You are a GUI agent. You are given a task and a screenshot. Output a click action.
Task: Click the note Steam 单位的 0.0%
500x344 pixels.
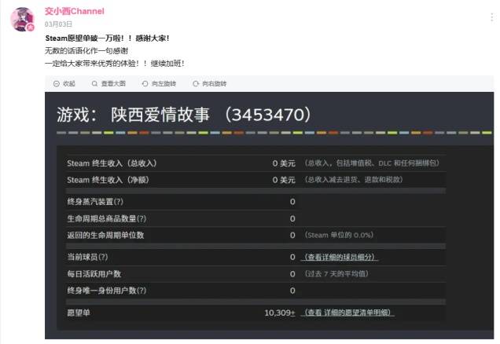coord(339,236)
